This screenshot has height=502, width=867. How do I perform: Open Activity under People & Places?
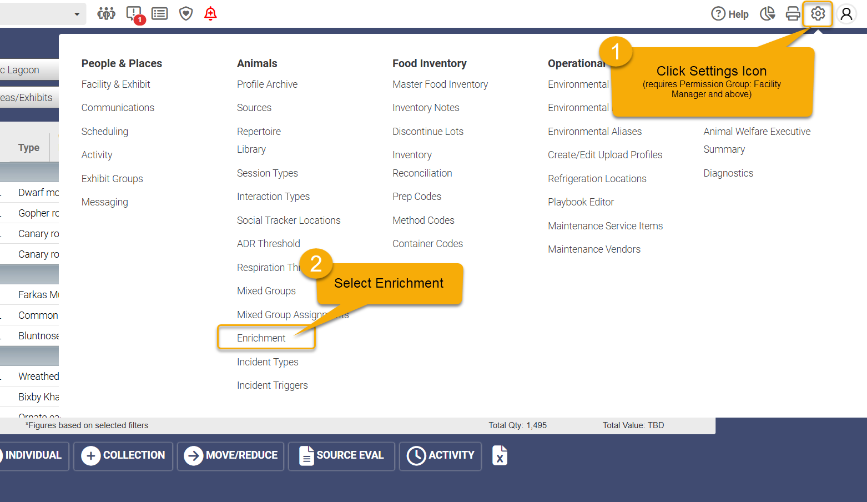point(97,155)
